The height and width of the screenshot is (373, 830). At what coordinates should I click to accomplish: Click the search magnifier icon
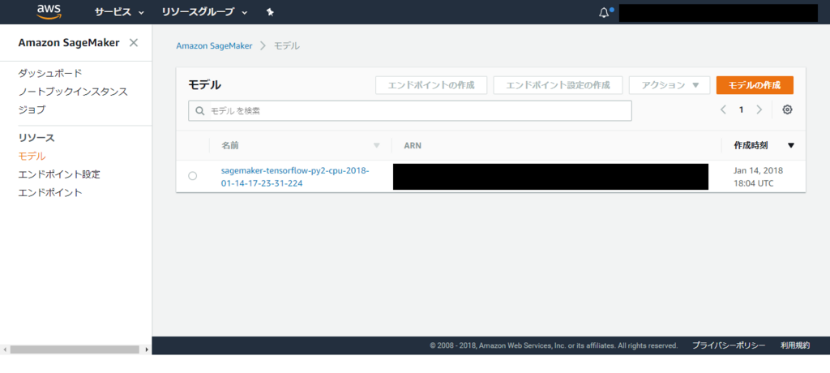(200, 111)
